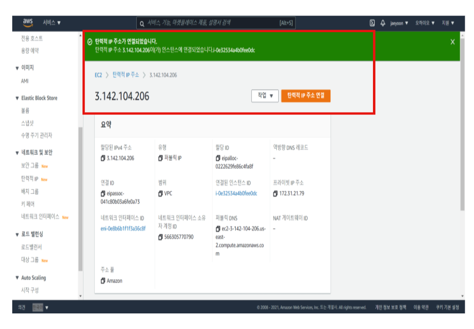Open 키 페어 in sidebar
474x329 pixels.
[x=28, y=204]
